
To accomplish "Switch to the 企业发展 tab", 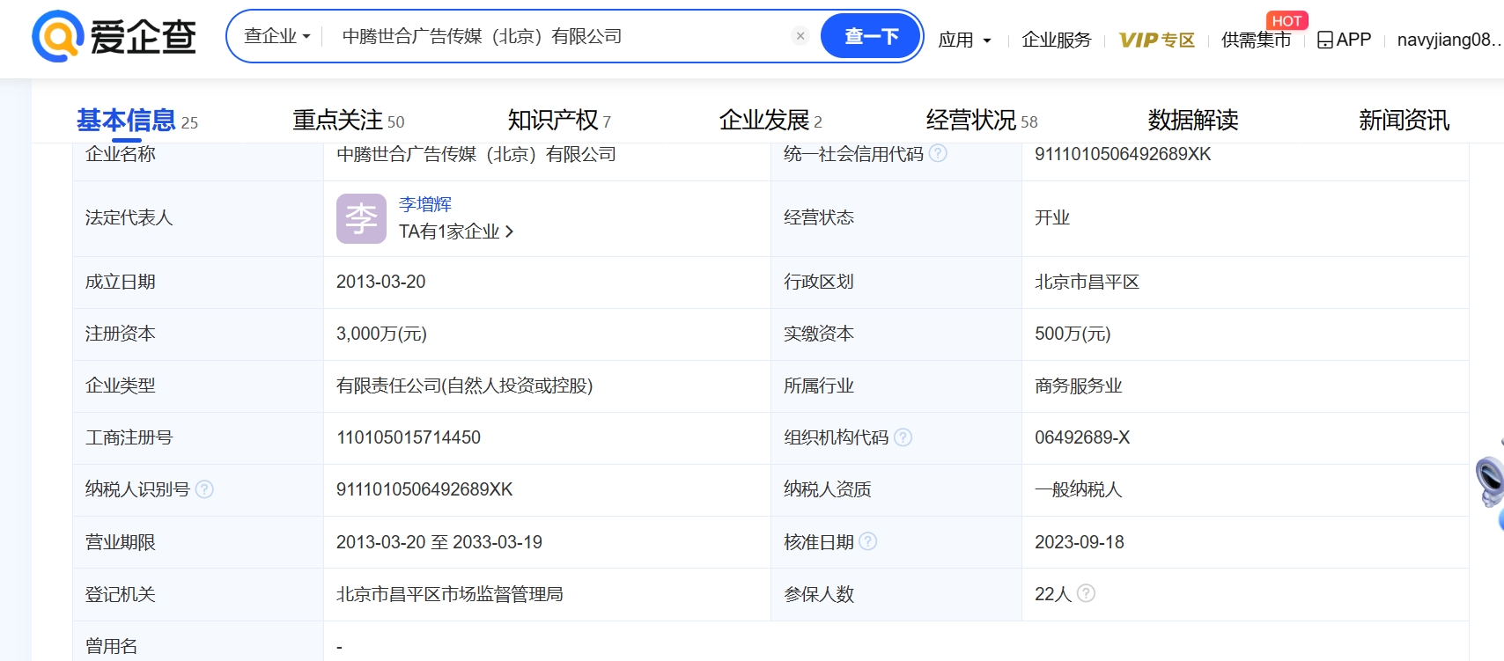I will 770,120.
